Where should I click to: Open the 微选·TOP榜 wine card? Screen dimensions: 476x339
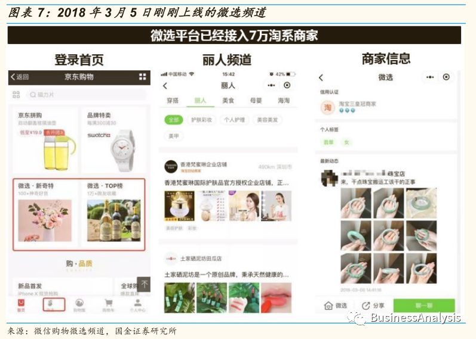pyautogui.click(x=114, y=214)
